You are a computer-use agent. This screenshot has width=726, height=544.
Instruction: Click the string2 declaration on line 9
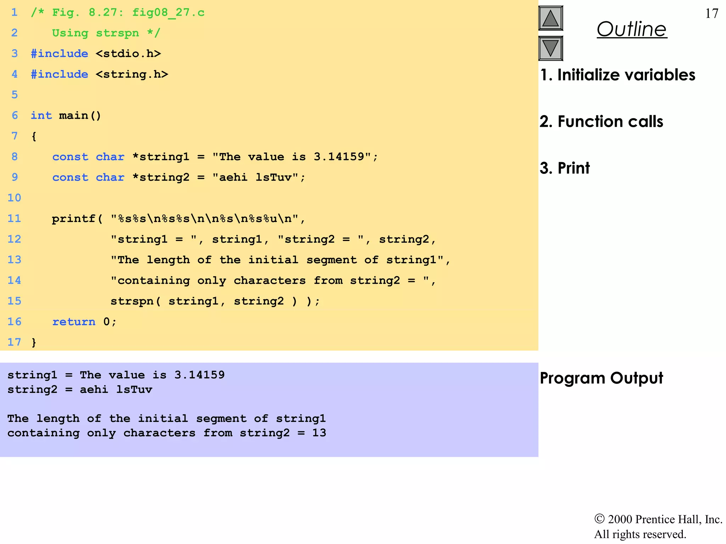point(179,177)
